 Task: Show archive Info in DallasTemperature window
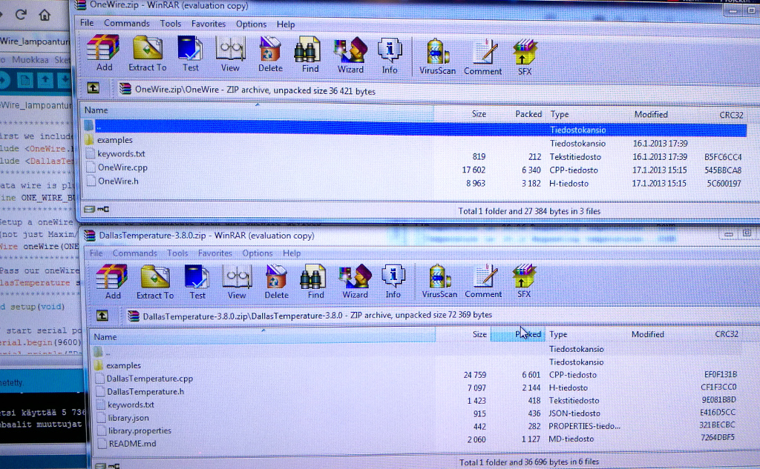[393, 282]
